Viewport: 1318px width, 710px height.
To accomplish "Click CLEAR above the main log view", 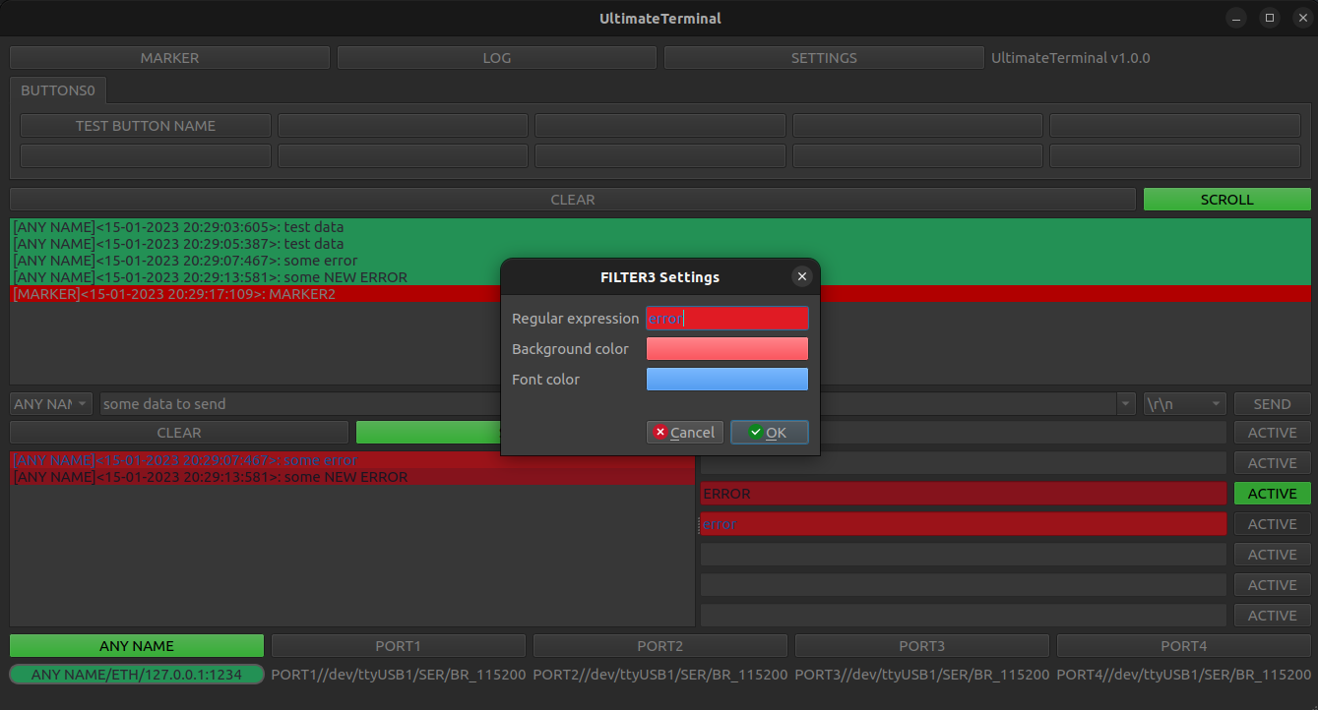I will click(x=573, y=199).
